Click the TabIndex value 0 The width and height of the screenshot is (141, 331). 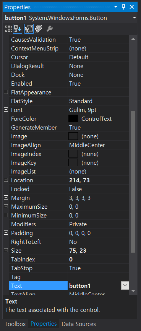pyautogui.click(x=71, y=259)
